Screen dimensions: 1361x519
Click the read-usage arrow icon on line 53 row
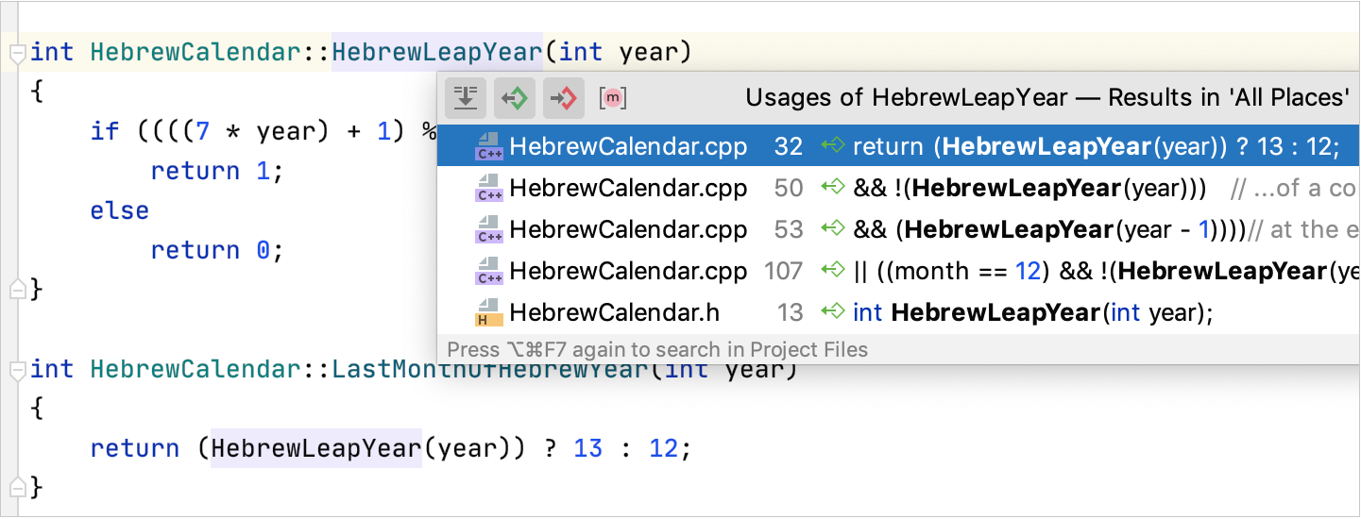click(x=832, y=229)
